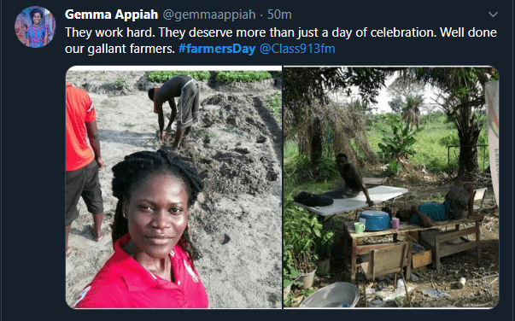Open the #farmersDay hashtag
Viewport: 515px width, 321px height.
(x=217, y=49)
